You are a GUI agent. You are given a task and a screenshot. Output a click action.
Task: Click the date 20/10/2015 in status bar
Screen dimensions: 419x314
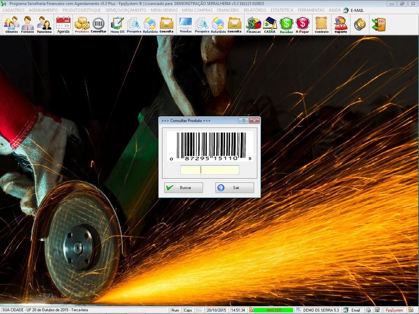[x=216, y=310]
